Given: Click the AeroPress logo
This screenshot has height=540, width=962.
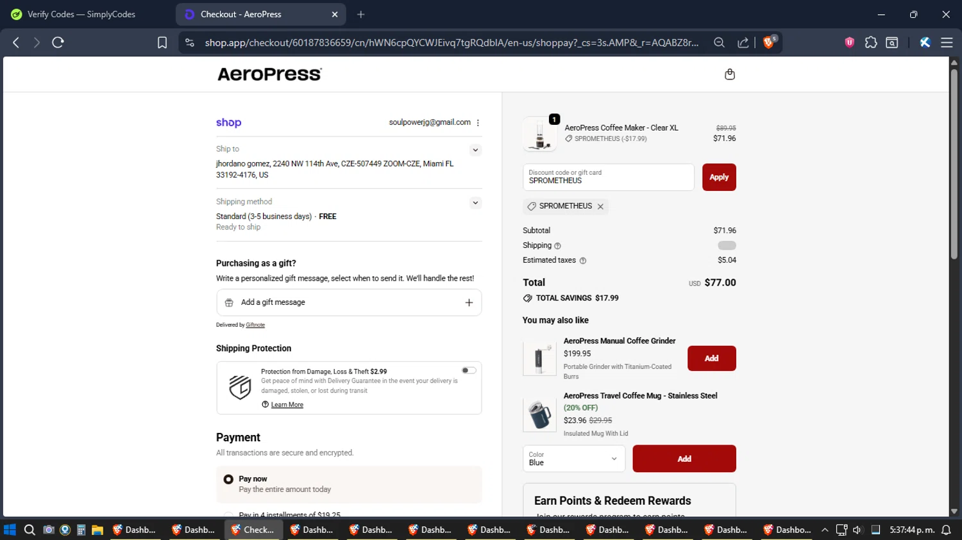Looking at the screenshot, I should 269,74.
